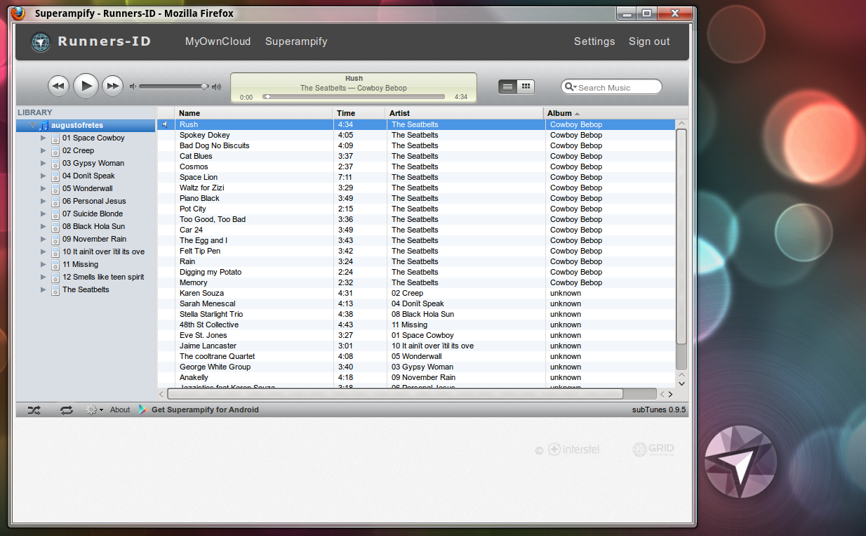
Task: Open the MyOwnCloud menu item
Action: coord(218,41)
